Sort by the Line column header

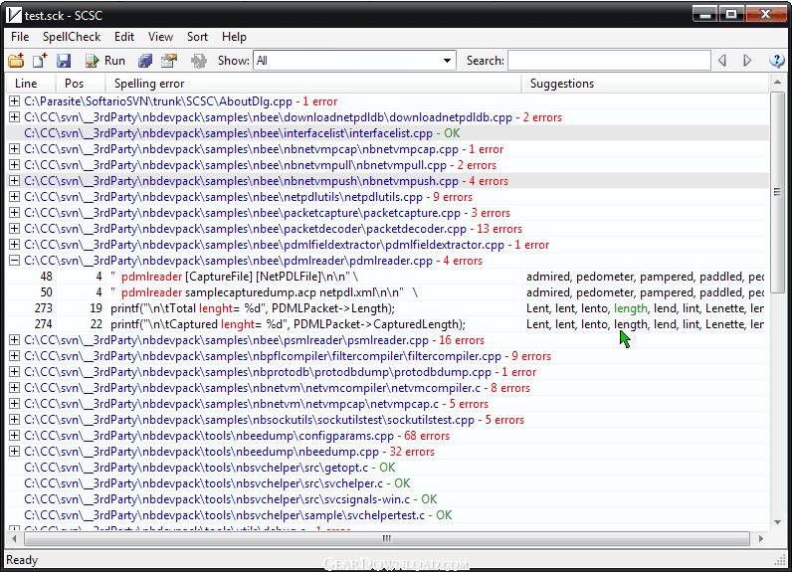[29, 84]
